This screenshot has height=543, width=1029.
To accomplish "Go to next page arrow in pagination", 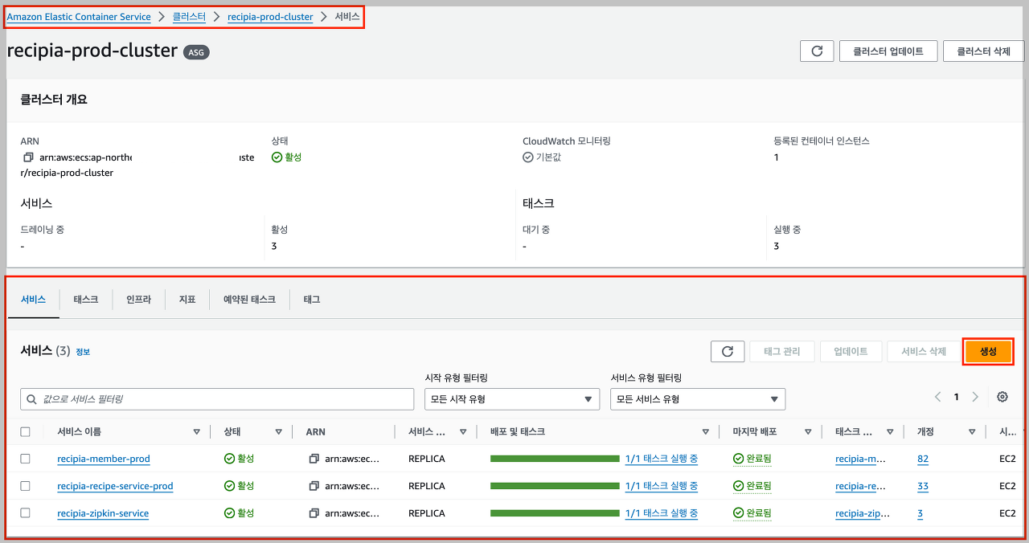I will pos(975,397).
